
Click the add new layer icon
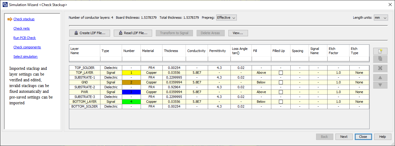(x=380, y=51)
